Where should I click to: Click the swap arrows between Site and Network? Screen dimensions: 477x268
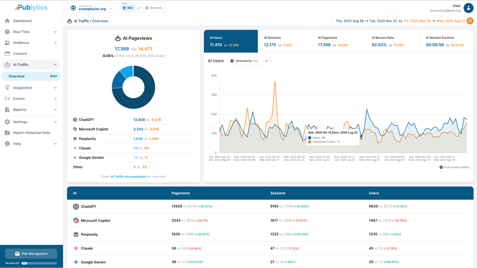pos(138,8)
